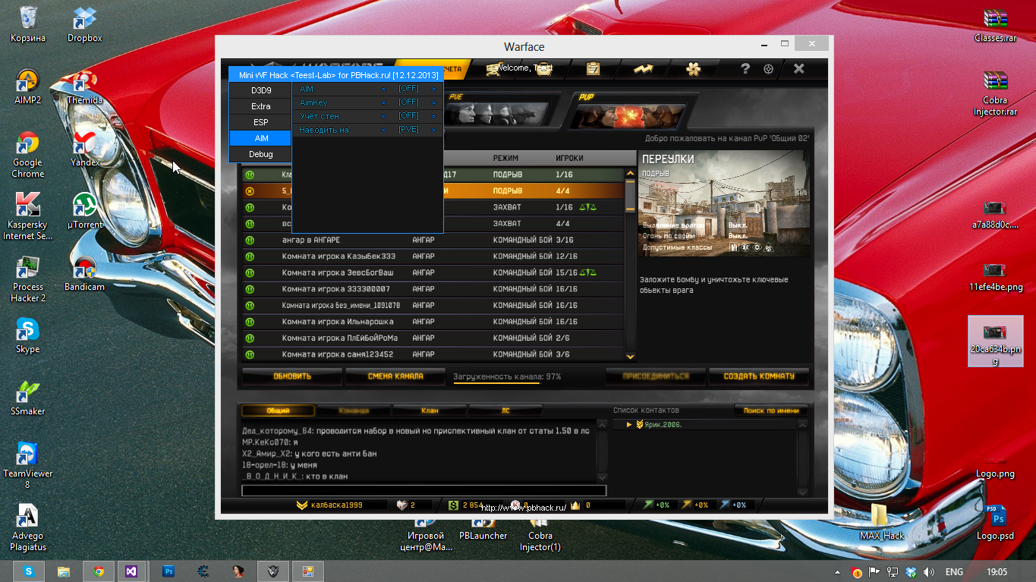Viewport: 1036px width, 582px height.
Task: Click left arrow of Наводить на option
Action: 383,131
